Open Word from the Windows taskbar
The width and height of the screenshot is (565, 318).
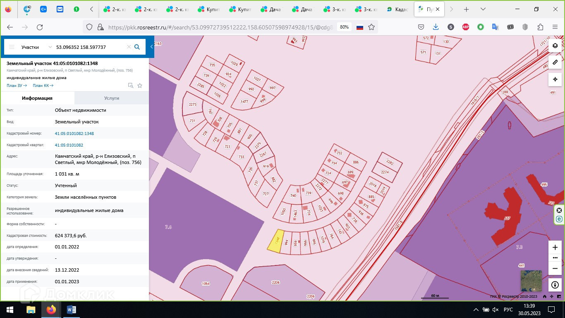[71, 310]
